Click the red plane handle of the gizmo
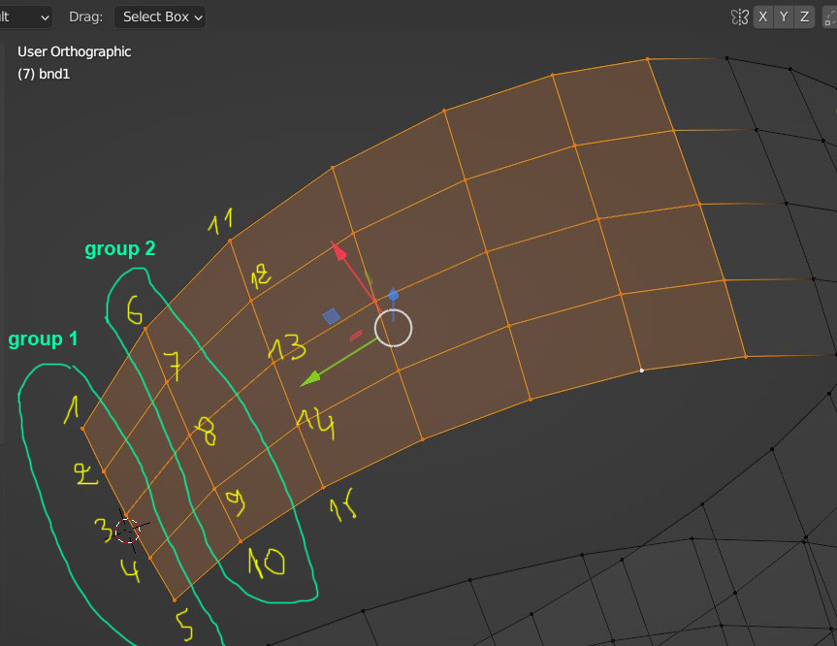 tap(355, 334)
